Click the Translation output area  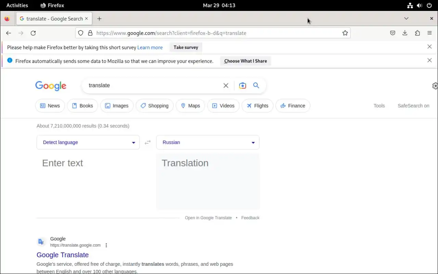click(208, 182)
